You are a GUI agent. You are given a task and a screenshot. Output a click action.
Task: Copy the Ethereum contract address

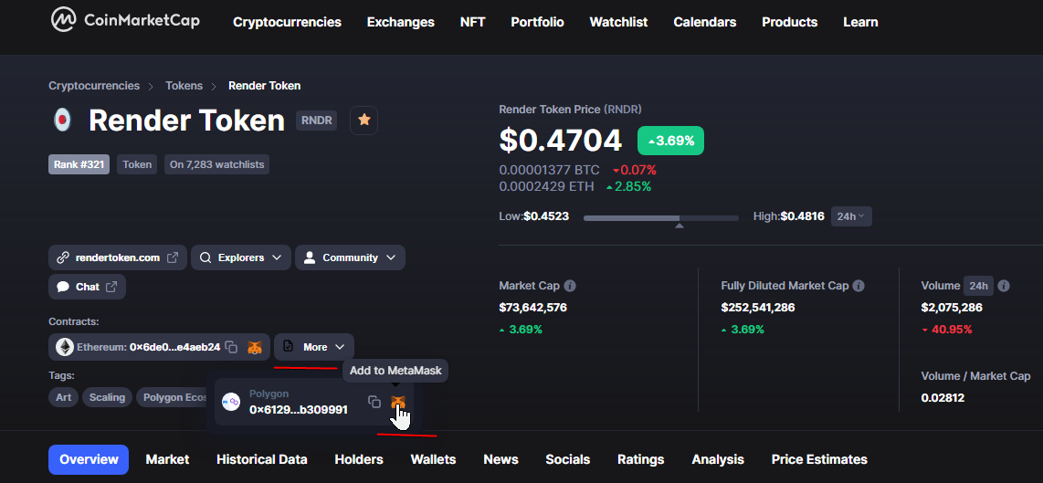point(231,347)
